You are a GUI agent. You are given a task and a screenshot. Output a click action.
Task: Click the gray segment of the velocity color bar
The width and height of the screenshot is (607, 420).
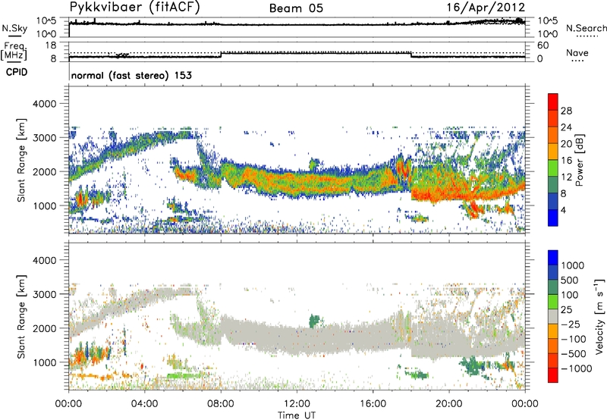[553, 317]
